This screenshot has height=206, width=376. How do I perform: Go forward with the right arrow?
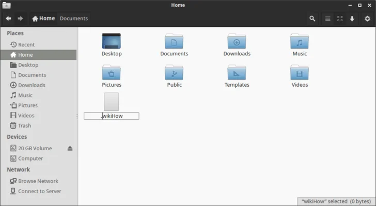[x=20, y=19]
